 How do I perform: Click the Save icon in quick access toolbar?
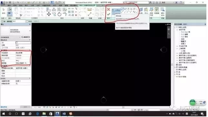pyautogui.click(x=10, y=2)
